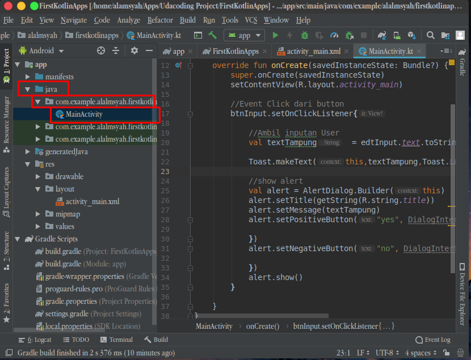Collapse the app module tree node
This screenshot has width=471, height=360.
coord(18,65)
